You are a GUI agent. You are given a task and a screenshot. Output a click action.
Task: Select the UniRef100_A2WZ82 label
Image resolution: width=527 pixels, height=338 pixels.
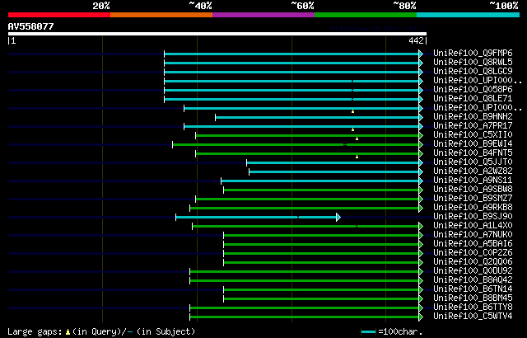(473, 171)
